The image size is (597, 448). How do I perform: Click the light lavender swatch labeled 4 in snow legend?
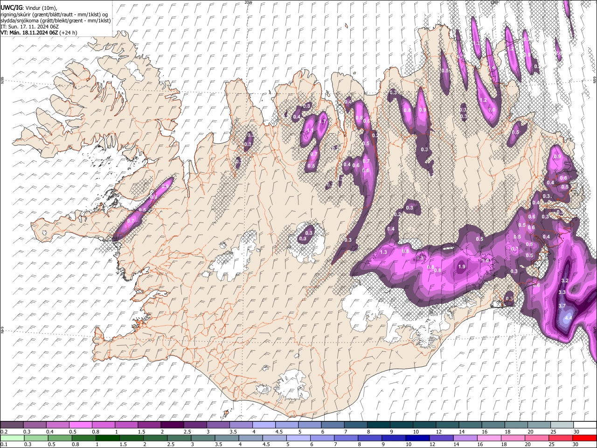pos(263,425)
